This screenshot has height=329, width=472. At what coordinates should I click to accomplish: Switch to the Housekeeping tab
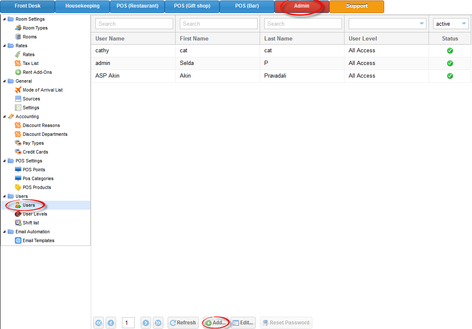pyautogui.click(x=82, y=6)
